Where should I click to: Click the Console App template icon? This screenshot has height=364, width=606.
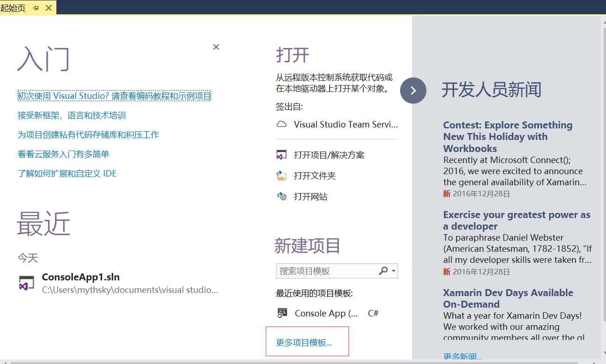tap(282, 313)
